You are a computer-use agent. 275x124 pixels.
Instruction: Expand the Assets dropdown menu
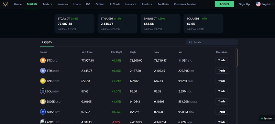pyautogui.click(x=147, y=4)
